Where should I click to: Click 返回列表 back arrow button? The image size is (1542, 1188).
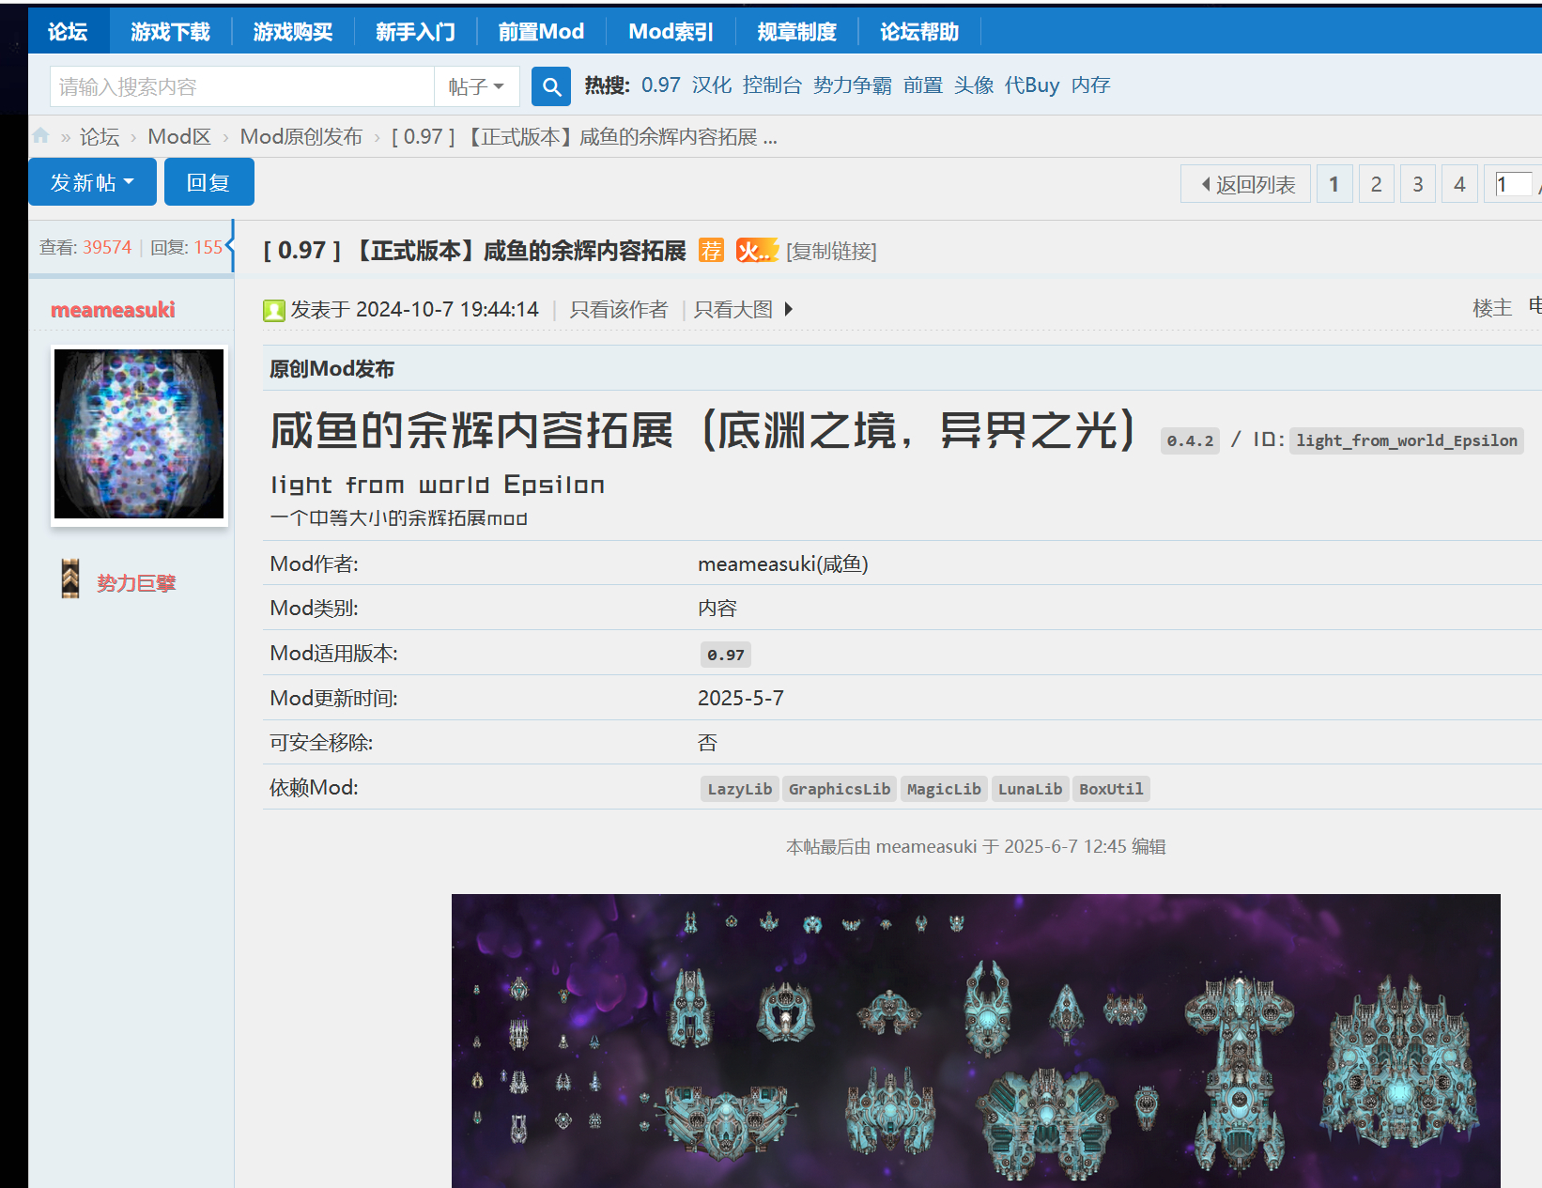point(1246,184)
